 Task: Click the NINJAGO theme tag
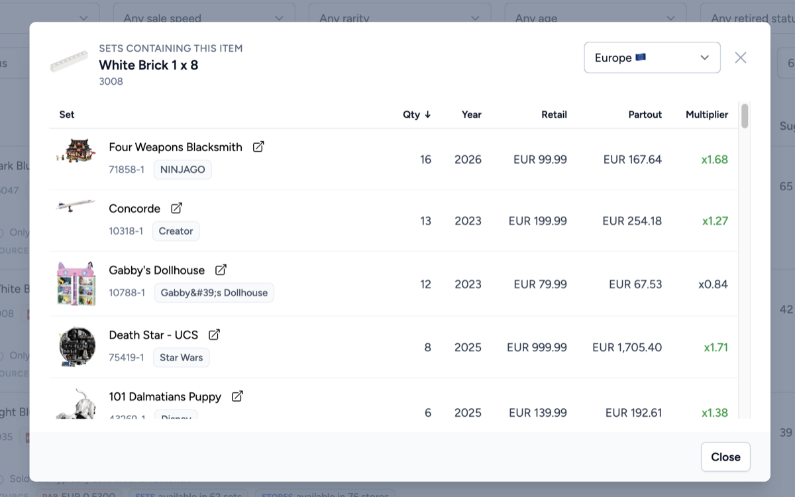point(183,169)
